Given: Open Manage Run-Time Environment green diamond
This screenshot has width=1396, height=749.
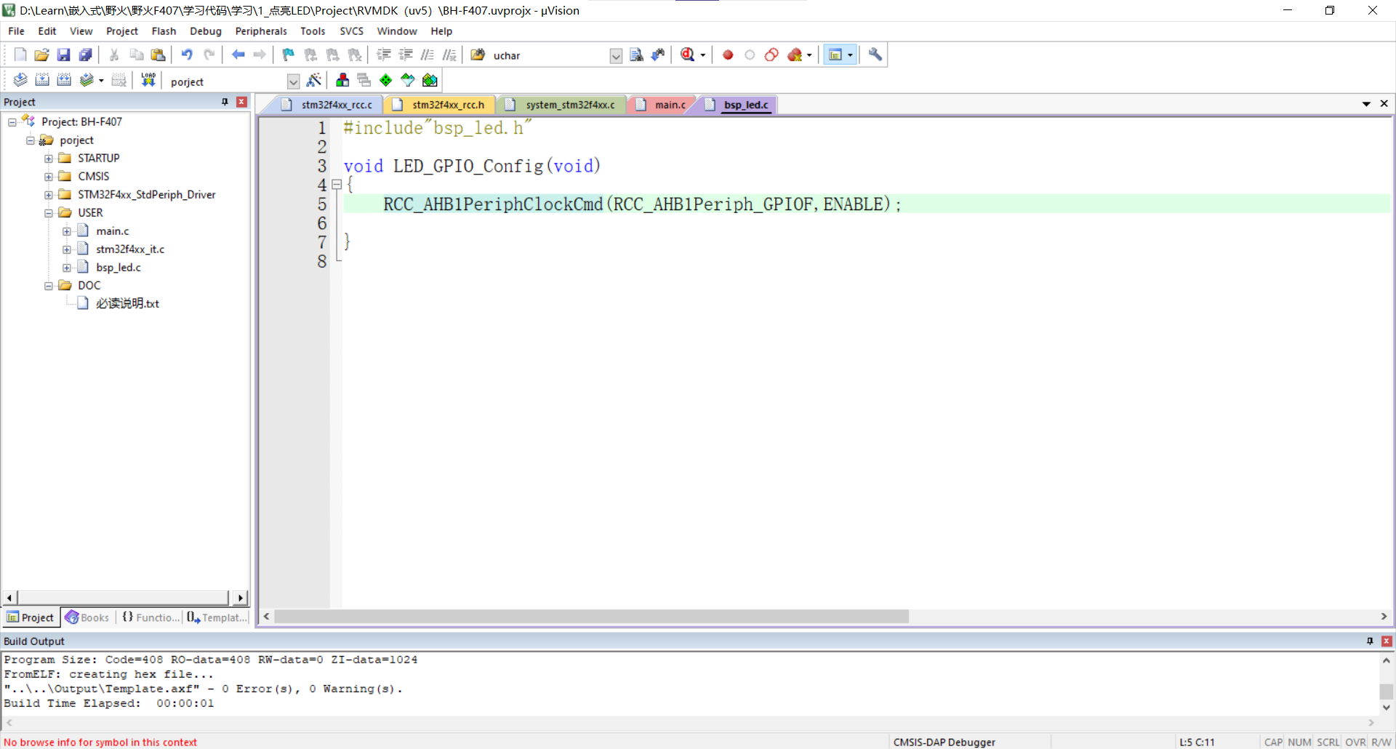Looking at the screenshot, I should click(386, 80).
